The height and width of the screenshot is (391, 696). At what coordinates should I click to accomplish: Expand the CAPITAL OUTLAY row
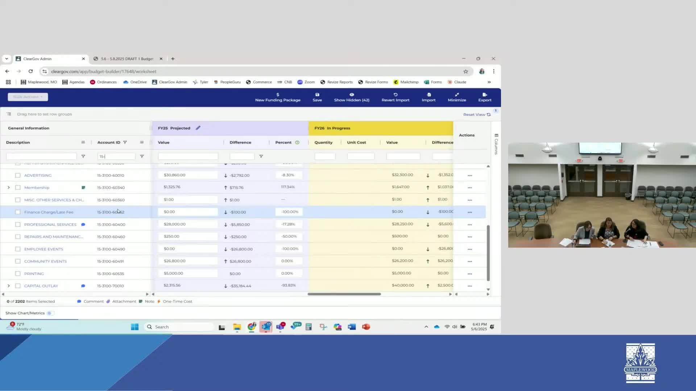(x=9, y=286)
